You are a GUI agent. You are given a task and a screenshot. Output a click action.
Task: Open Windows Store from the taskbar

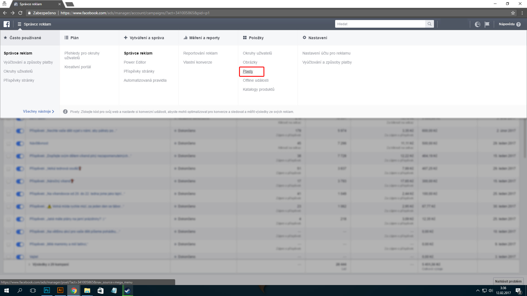(x=100, y=291)
